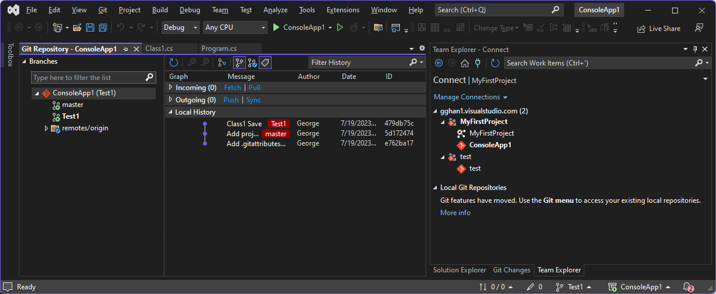Expand the Incoming (0) section

pos(170,87)
